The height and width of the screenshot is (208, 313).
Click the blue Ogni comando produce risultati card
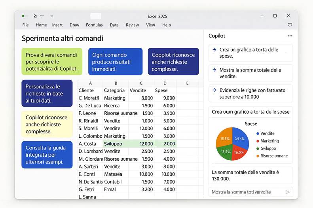116,62
